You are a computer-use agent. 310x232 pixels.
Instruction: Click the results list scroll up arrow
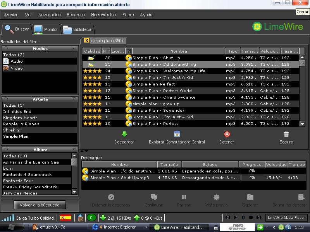(x=302, y=58)
